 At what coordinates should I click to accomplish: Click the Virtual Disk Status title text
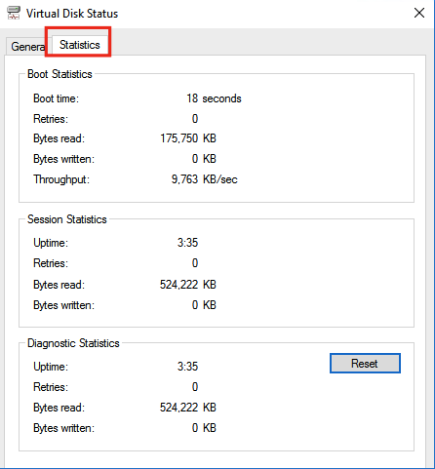pyautogui.click(x=72, y=14)
